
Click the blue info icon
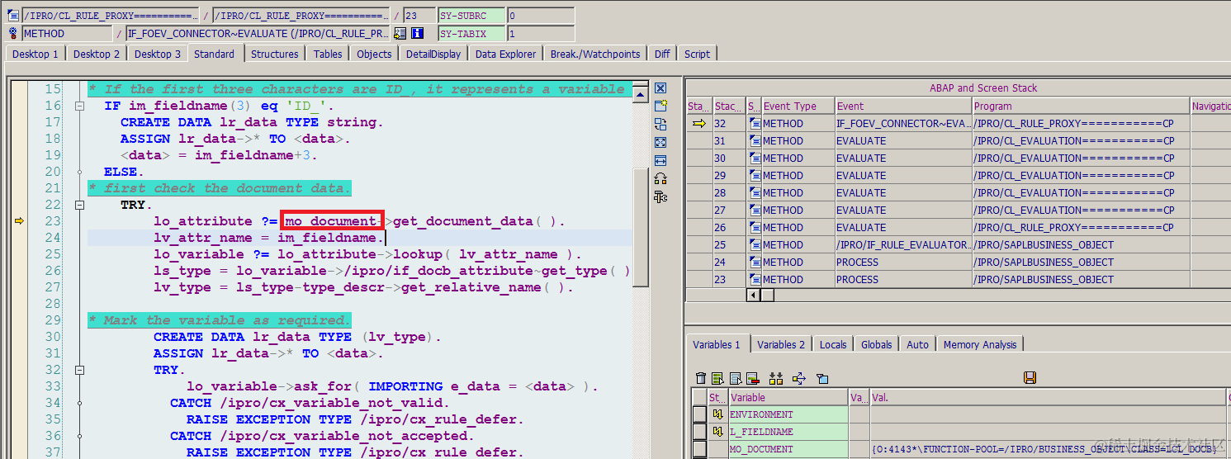418,34
